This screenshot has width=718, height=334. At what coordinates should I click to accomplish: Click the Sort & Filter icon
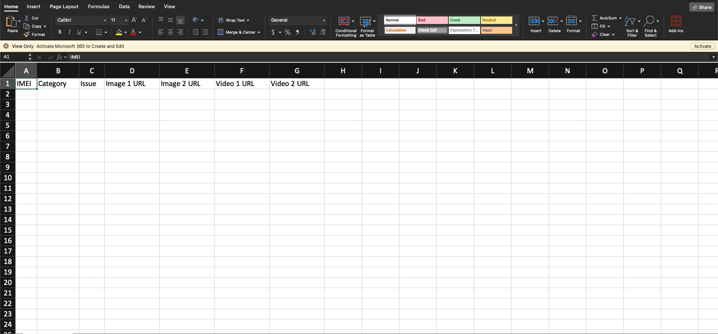click(630, 21)
